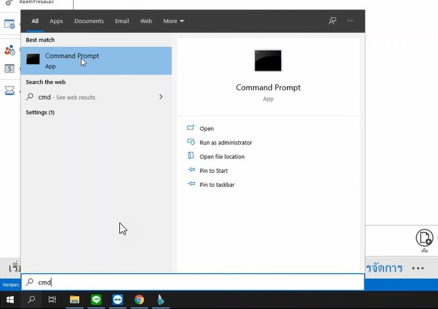
Task: Focus the search box containing cmd
Action: [193, 282]
